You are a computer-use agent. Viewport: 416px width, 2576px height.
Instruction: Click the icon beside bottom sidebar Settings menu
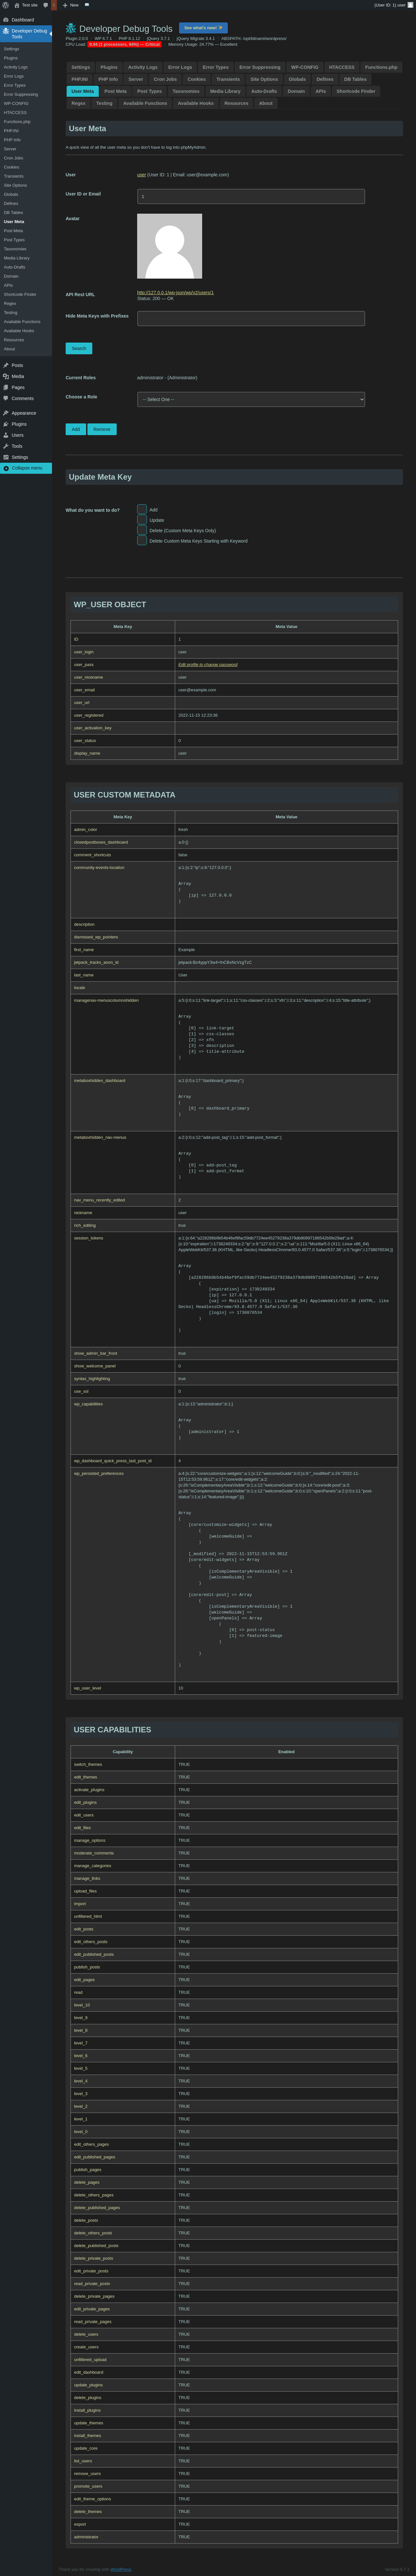point(6,457)
